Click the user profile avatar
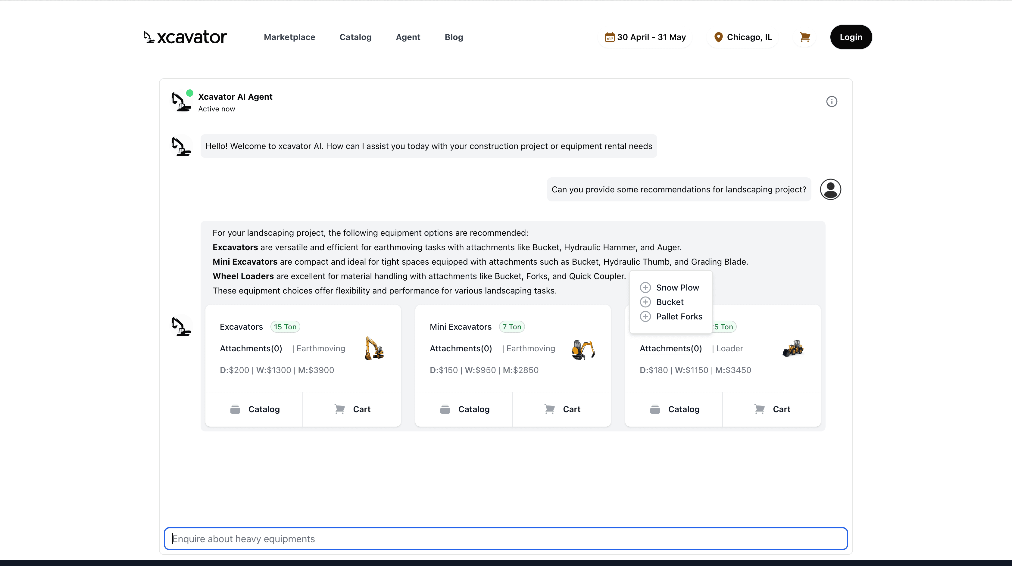Viewport: 1012px width, 566px height. tap(830, 189)
